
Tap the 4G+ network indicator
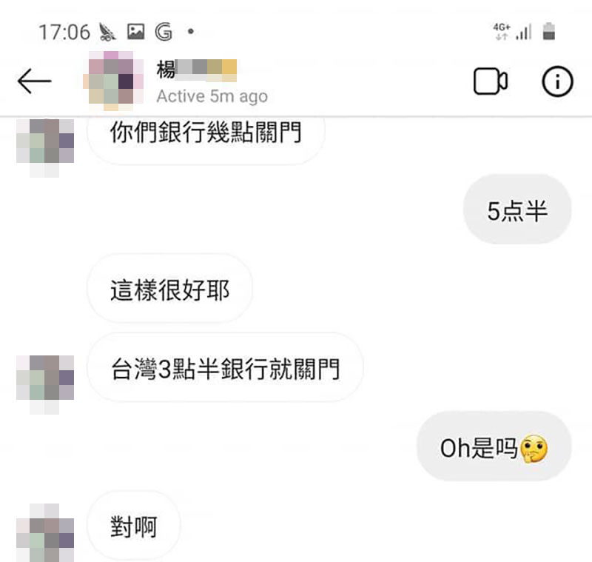pos(502,31)
